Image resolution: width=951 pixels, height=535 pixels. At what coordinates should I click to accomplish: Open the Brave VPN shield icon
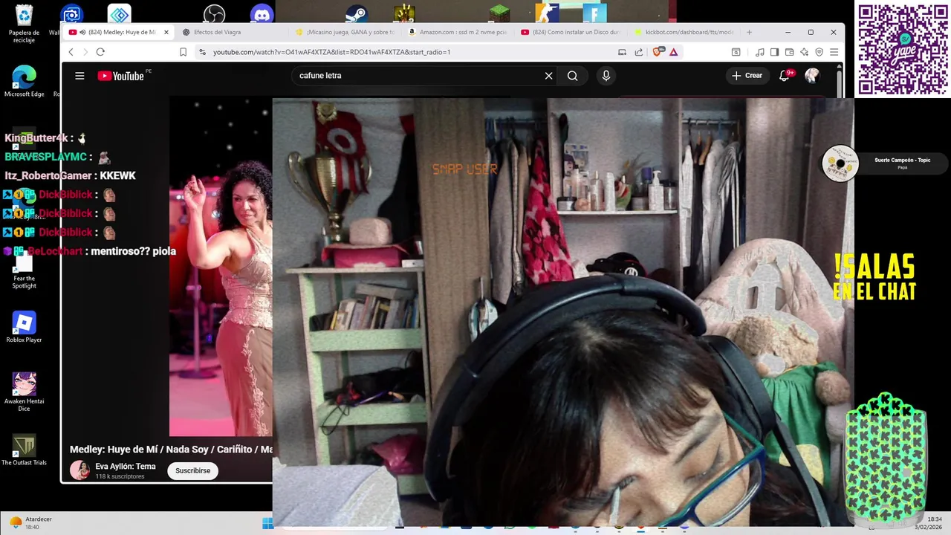(819, 52)
